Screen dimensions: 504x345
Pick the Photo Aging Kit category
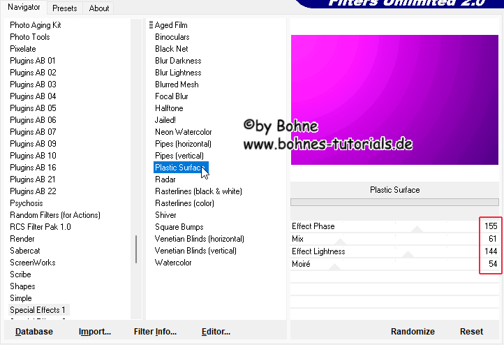35,25
